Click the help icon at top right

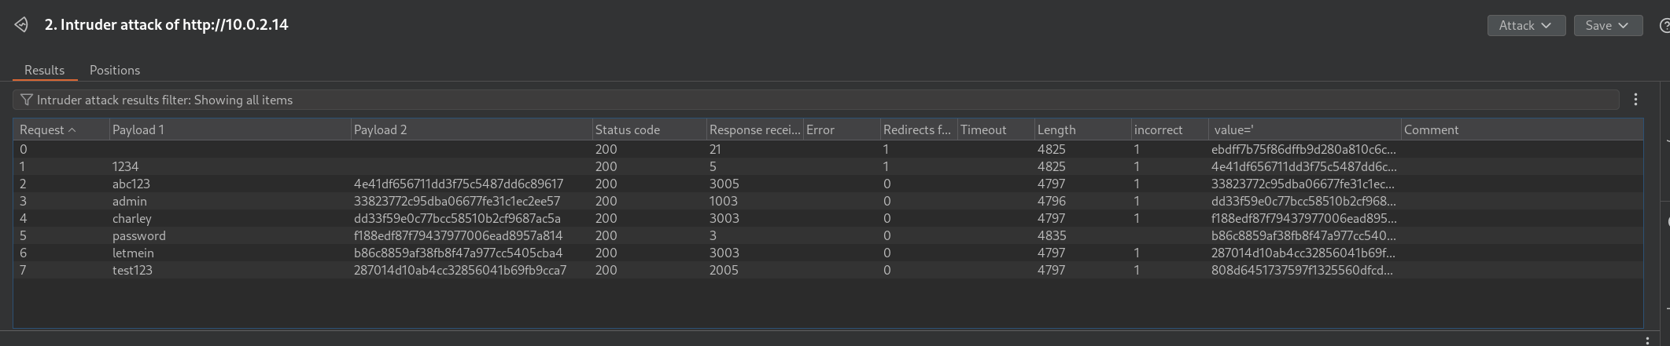pyautogui.click(x=1664, y=26)
